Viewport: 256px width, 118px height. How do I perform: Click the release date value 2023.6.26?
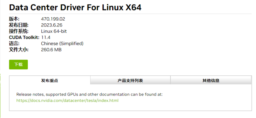51,25
